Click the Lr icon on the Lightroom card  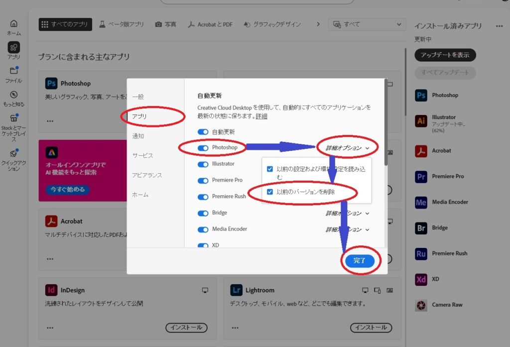[236, 290]
